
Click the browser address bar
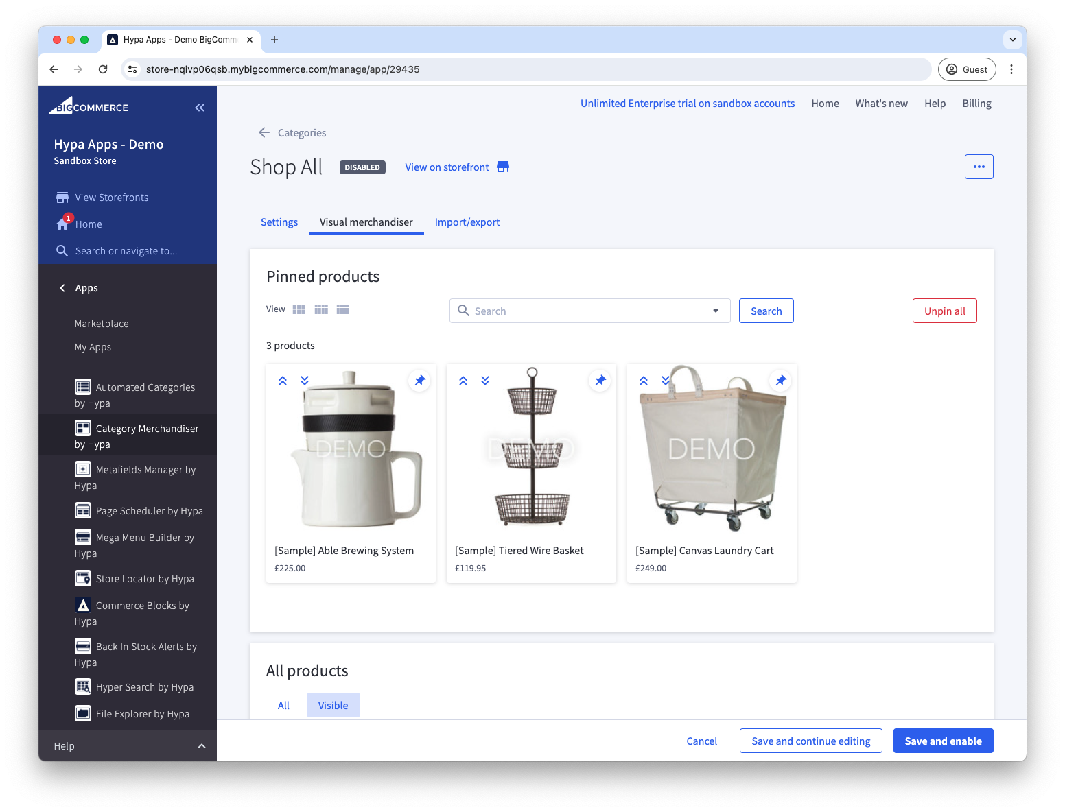click(x=526, y=69)
